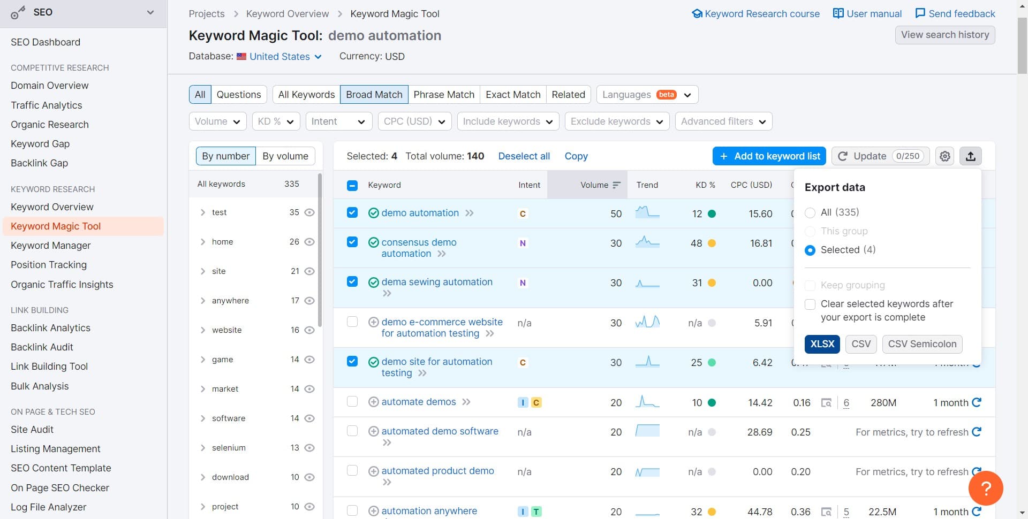
Task: Click the green KD dot for demo automation
Action: (x=712, y=213)
